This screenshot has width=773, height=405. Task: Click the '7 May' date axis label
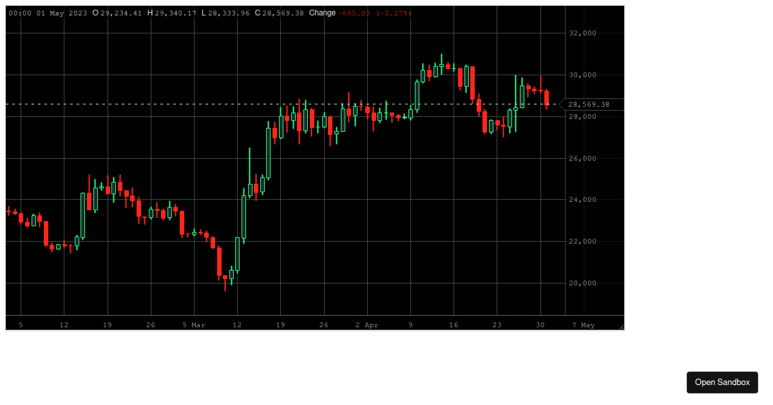coord(584,325)
